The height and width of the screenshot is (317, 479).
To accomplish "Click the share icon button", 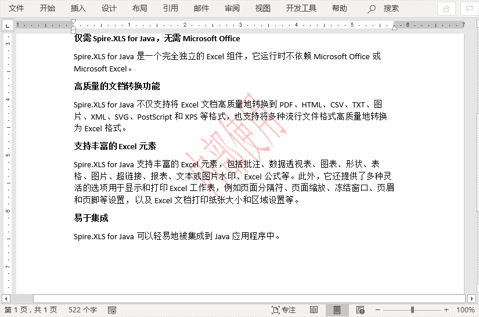I will point(446,9).
